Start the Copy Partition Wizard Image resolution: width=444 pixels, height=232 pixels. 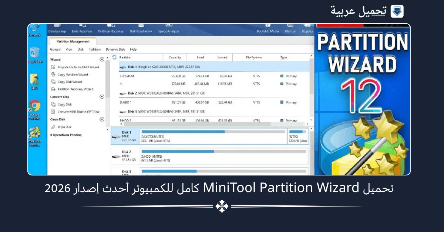coord(73,75)
